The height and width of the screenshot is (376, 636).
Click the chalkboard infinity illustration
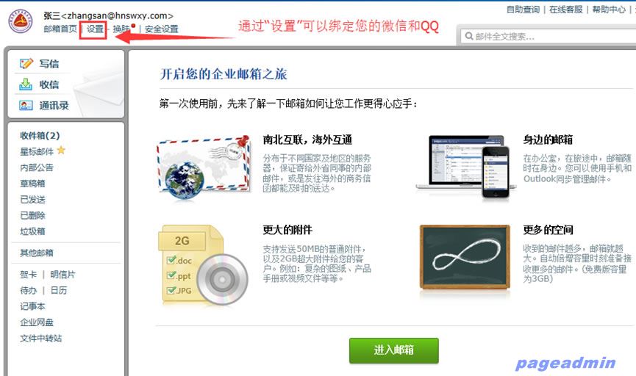coord(465,257)
